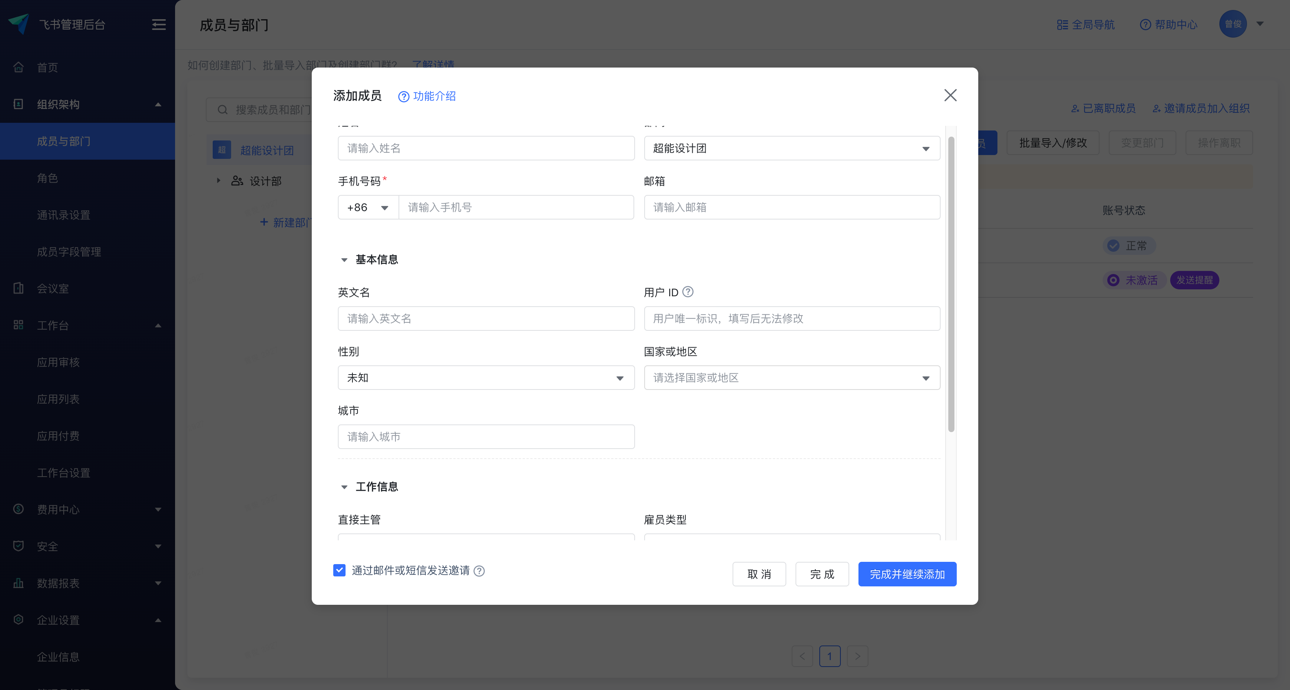Viewport: 1290px width, 690px height.
Task: Click the 曾俊 user avatar
Action: 1232,24
